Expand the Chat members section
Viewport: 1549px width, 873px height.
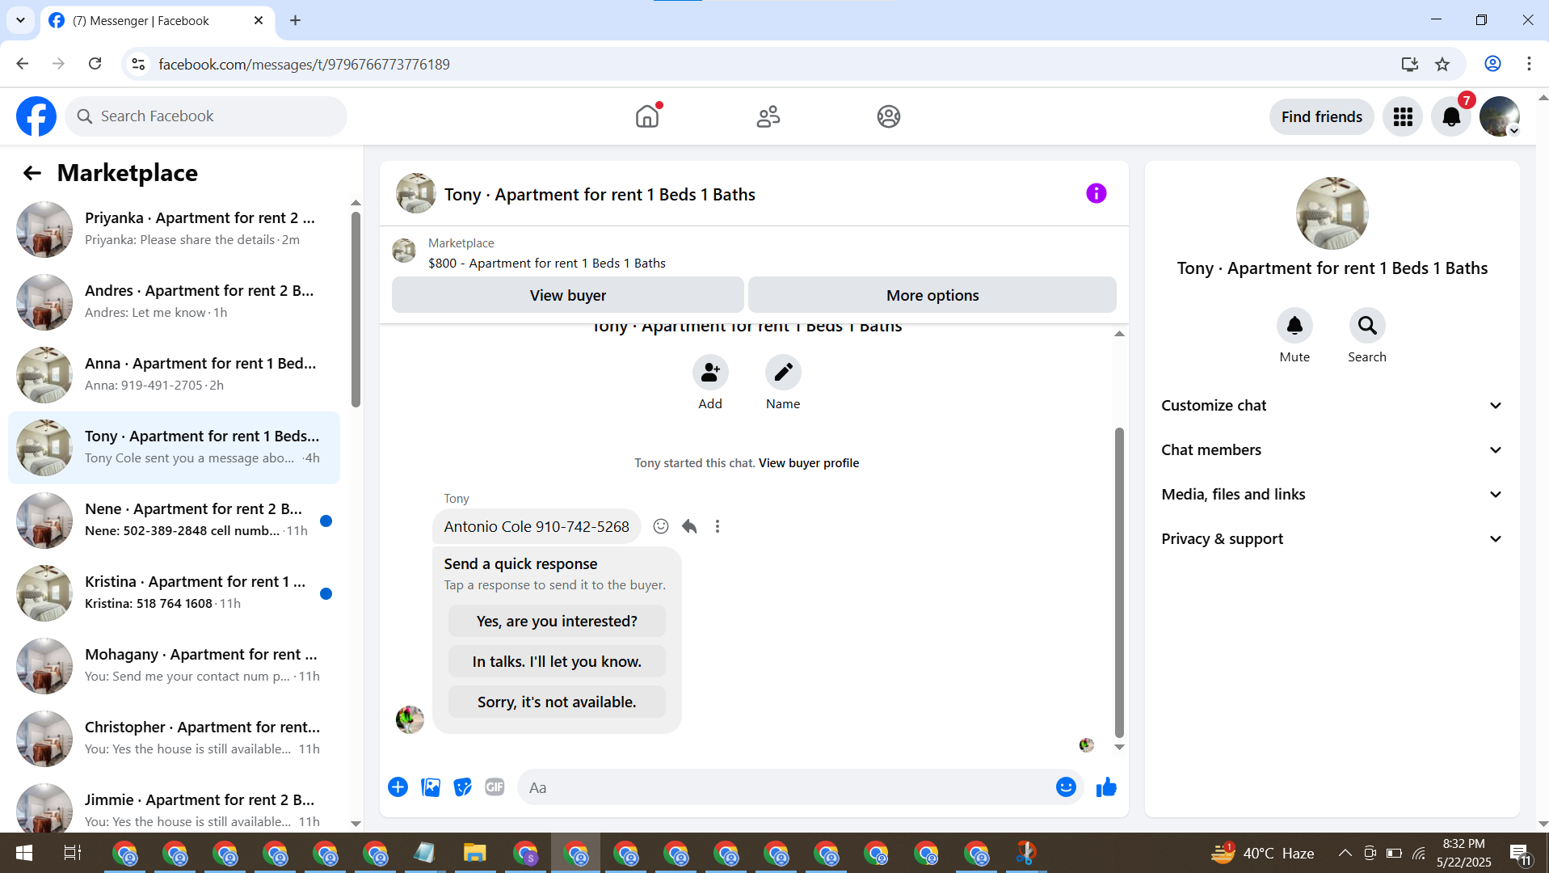(x=1332, y=450)
